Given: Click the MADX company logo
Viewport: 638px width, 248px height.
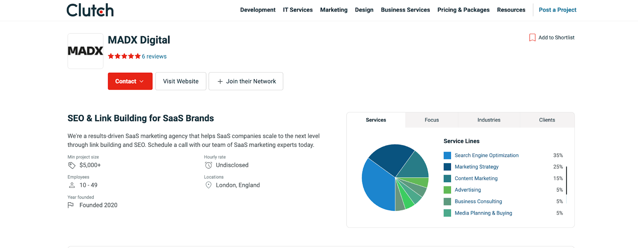Looking at the screenshot, I should [x=85, y=51].
